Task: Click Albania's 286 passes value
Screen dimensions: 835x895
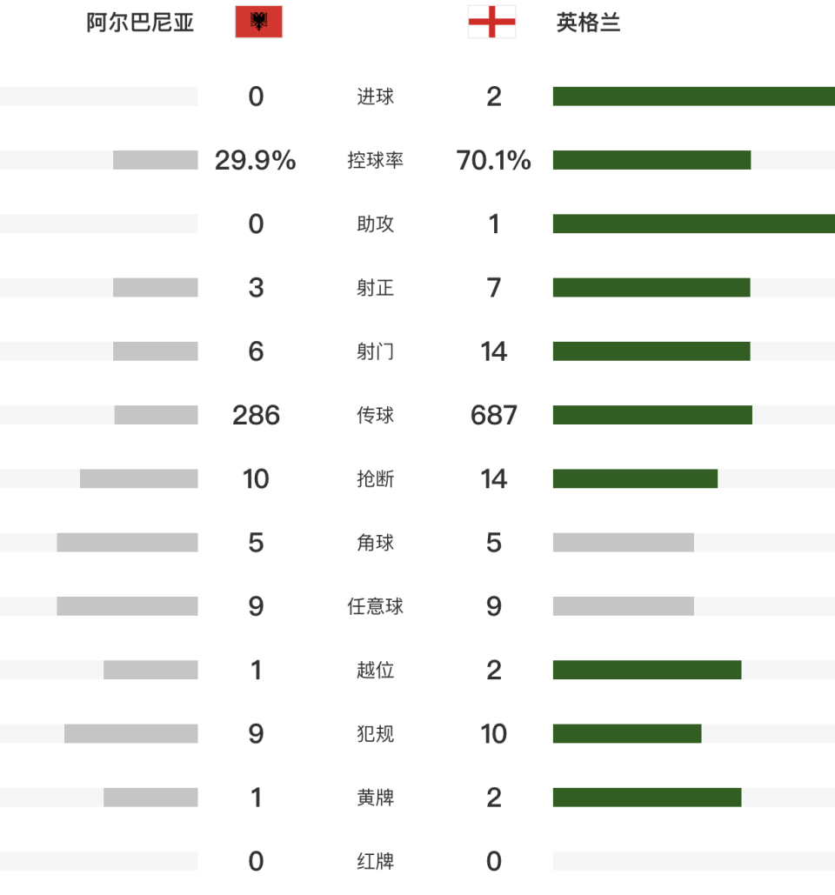Action: click(256, 415)
